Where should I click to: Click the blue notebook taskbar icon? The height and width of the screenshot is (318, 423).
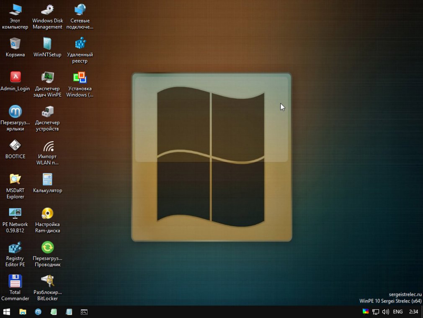(x=69, y=312)
